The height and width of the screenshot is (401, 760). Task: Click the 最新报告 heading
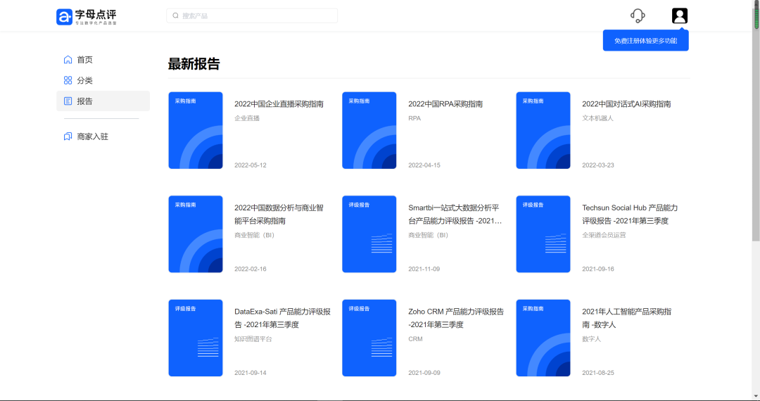click(194, 64)
